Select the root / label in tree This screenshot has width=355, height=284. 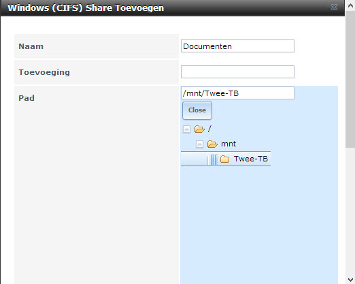click(209, 129)
